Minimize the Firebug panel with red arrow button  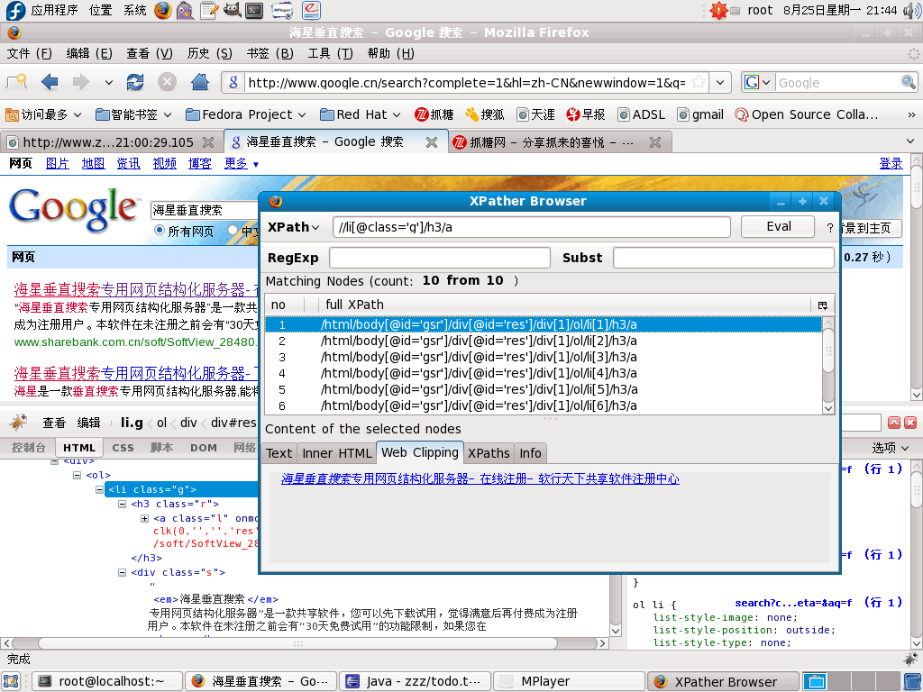894,423
